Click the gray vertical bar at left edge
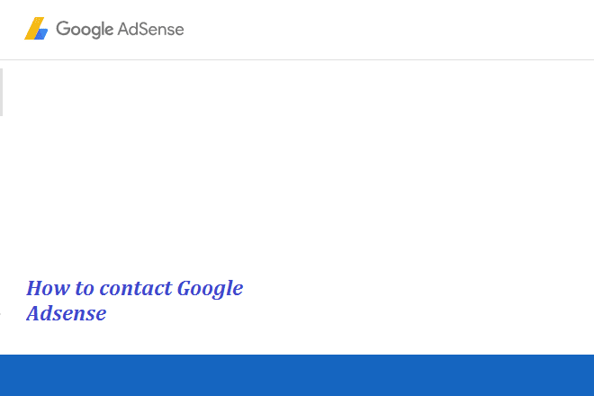The height and width of the screenshot is (396, 594). (x=1, y=92)
